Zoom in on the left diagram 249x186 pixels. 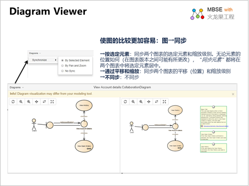coord(21,101)
